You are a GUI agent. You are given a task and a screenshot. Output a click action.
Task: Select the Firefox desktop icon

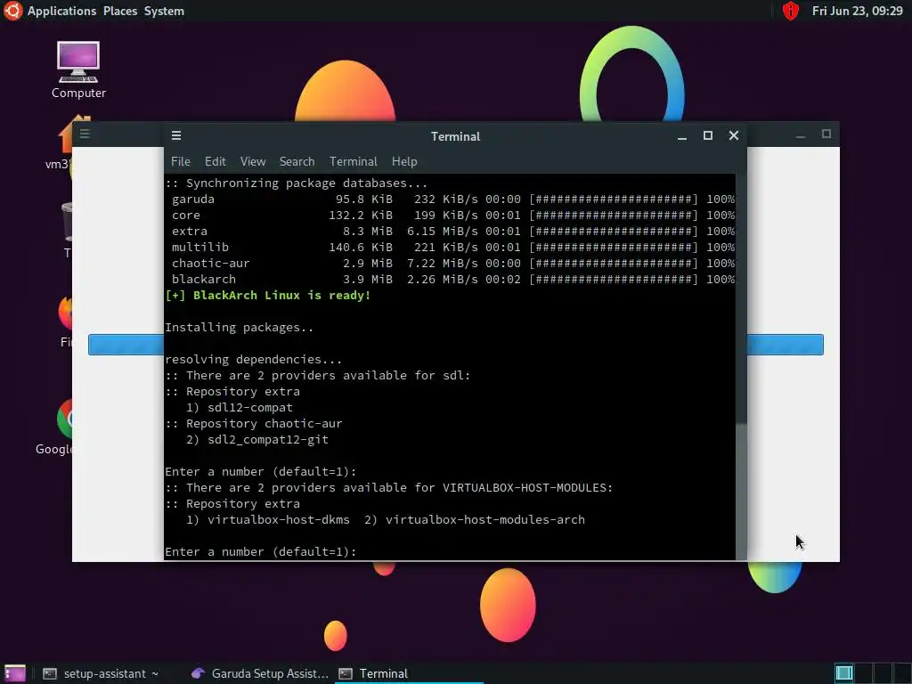[65, 320]
